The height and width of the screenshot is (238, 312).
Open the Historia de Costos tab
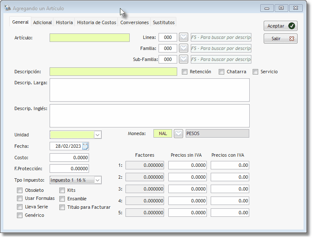tap(97, 22)
